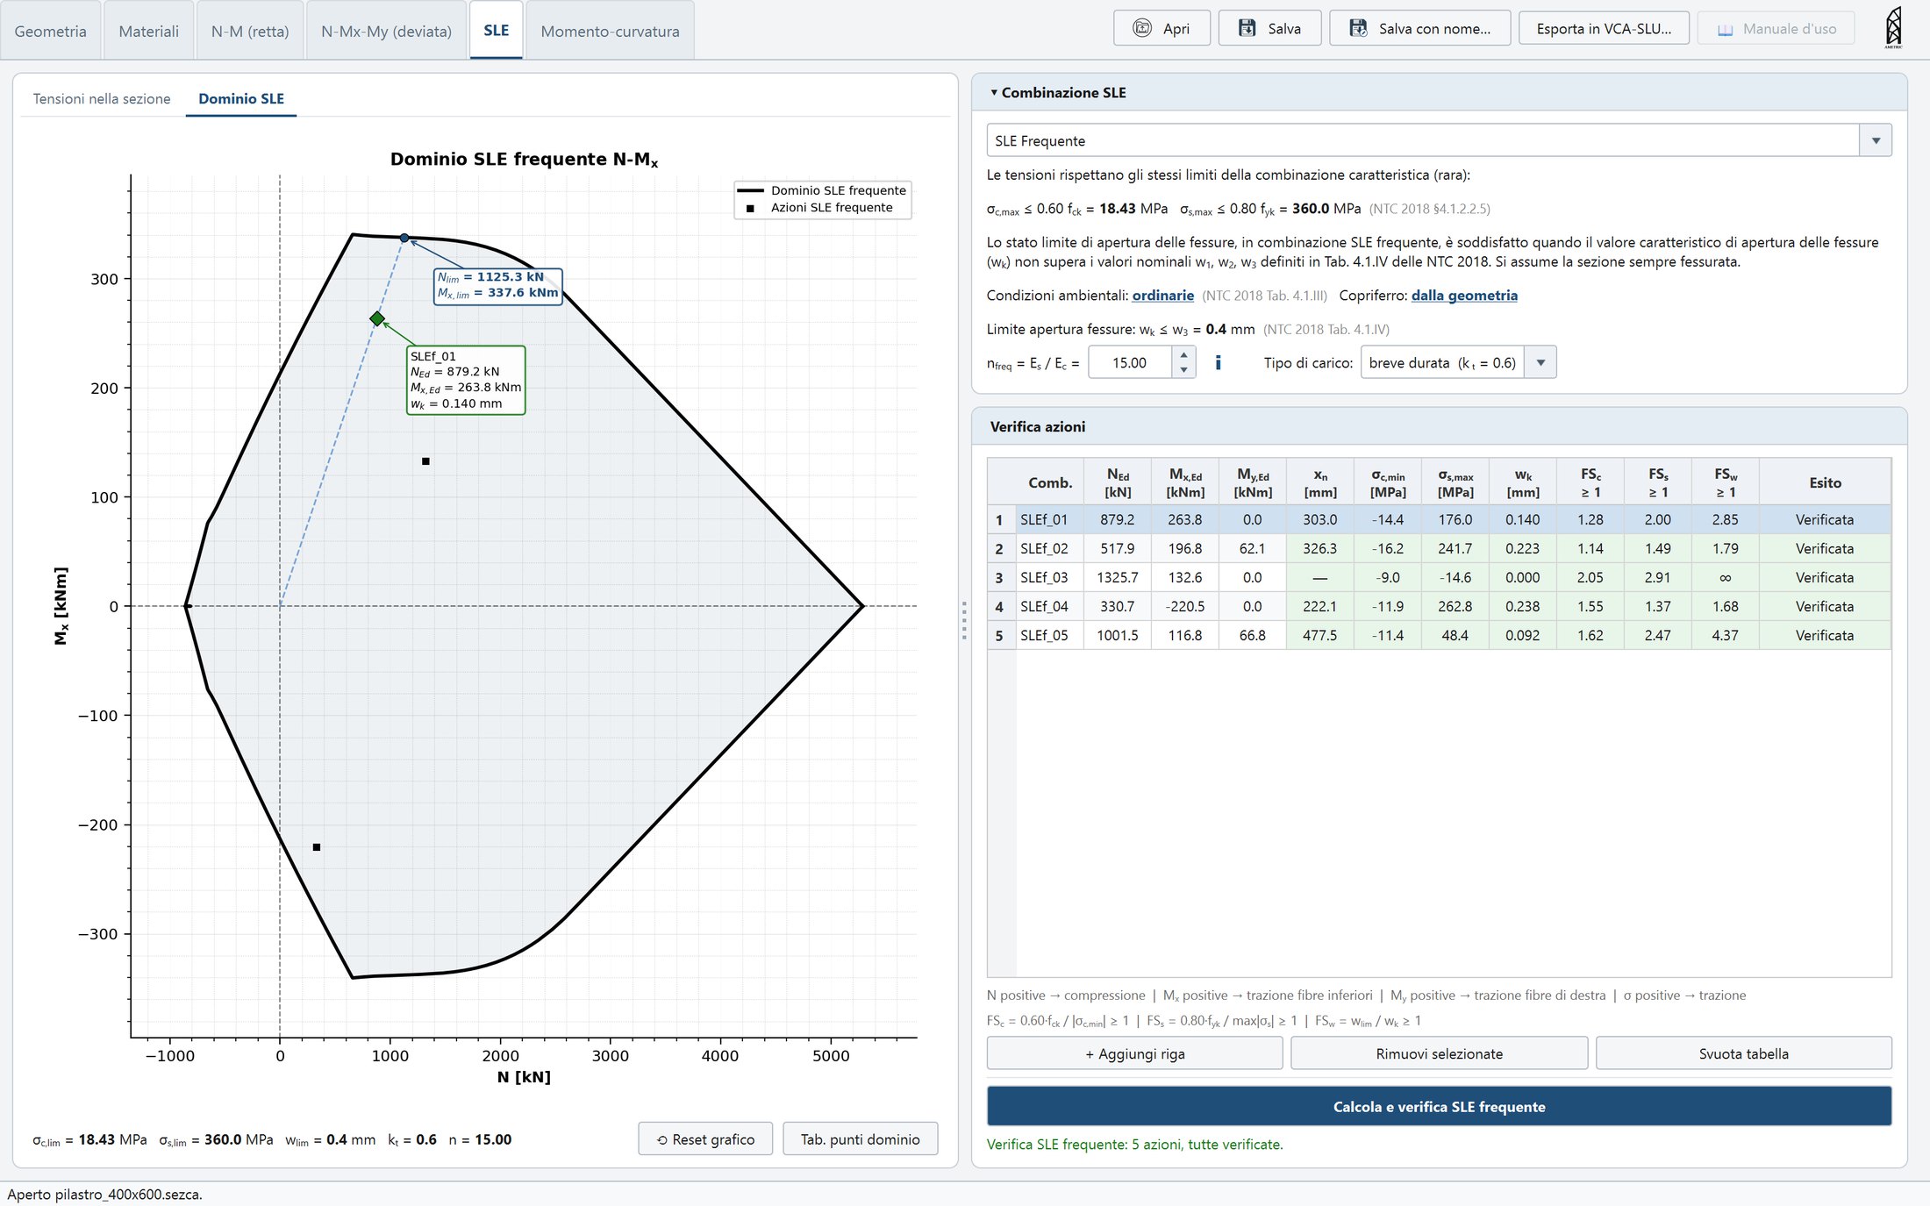Click Svuota tabella button
Screen dimensions: 1930x1206
1743,1053
